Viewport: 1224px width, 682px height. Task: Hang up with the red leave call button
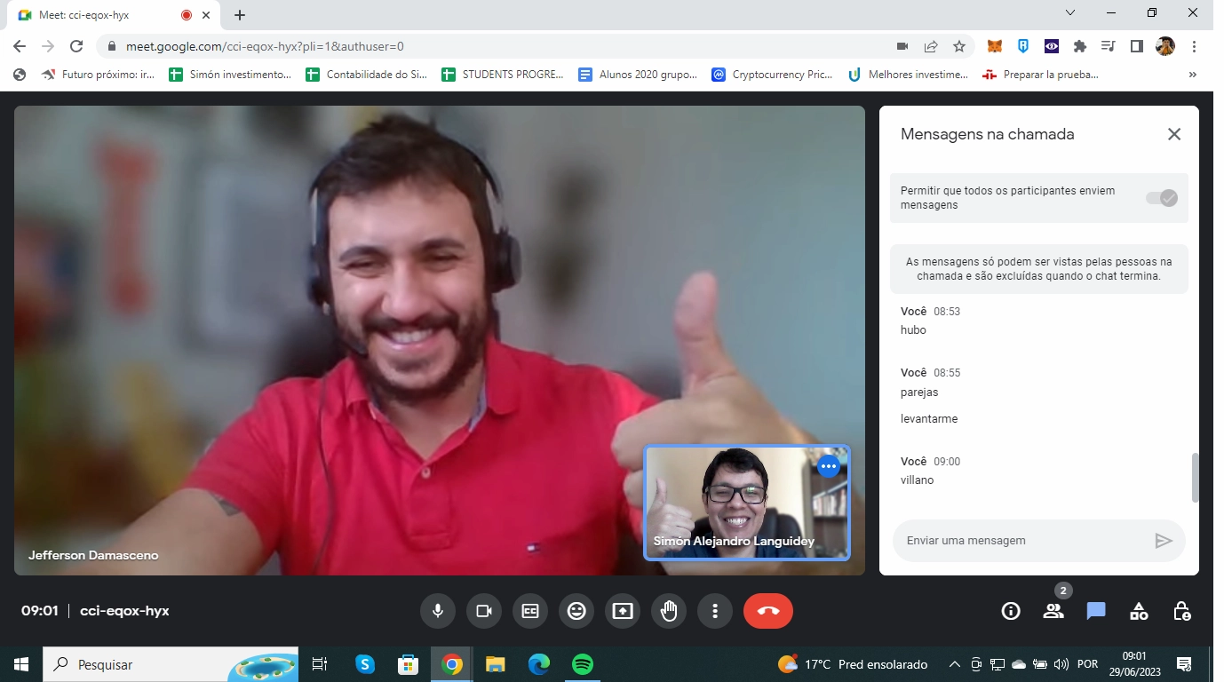[x=768, y=611]
